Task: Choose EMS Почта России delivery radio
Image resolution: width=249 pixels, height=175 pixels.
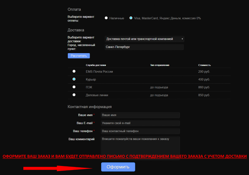Action: pos(74,71)
